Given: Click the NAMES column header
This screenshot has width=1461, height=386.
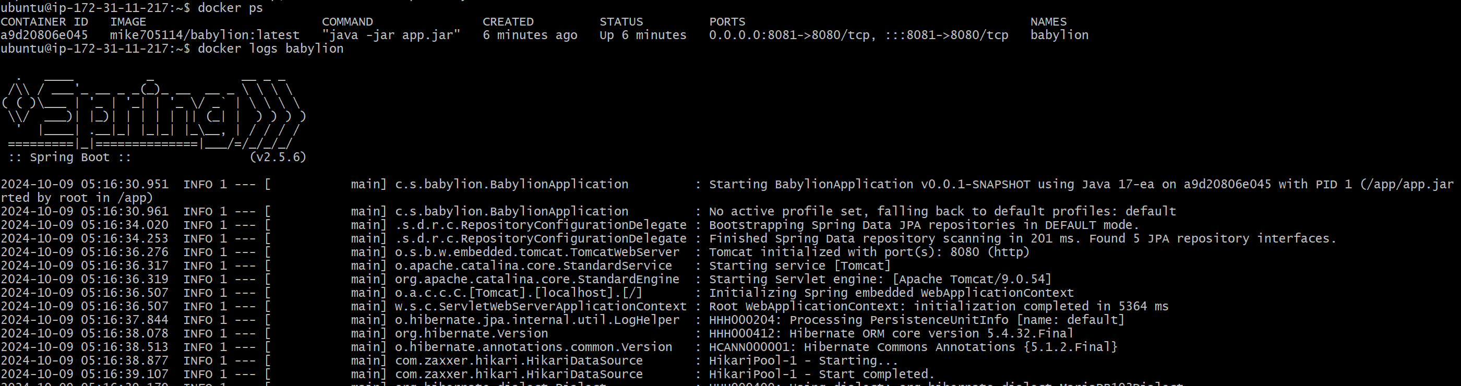Looking at the screenshot, I should [x=1049, y=21].
